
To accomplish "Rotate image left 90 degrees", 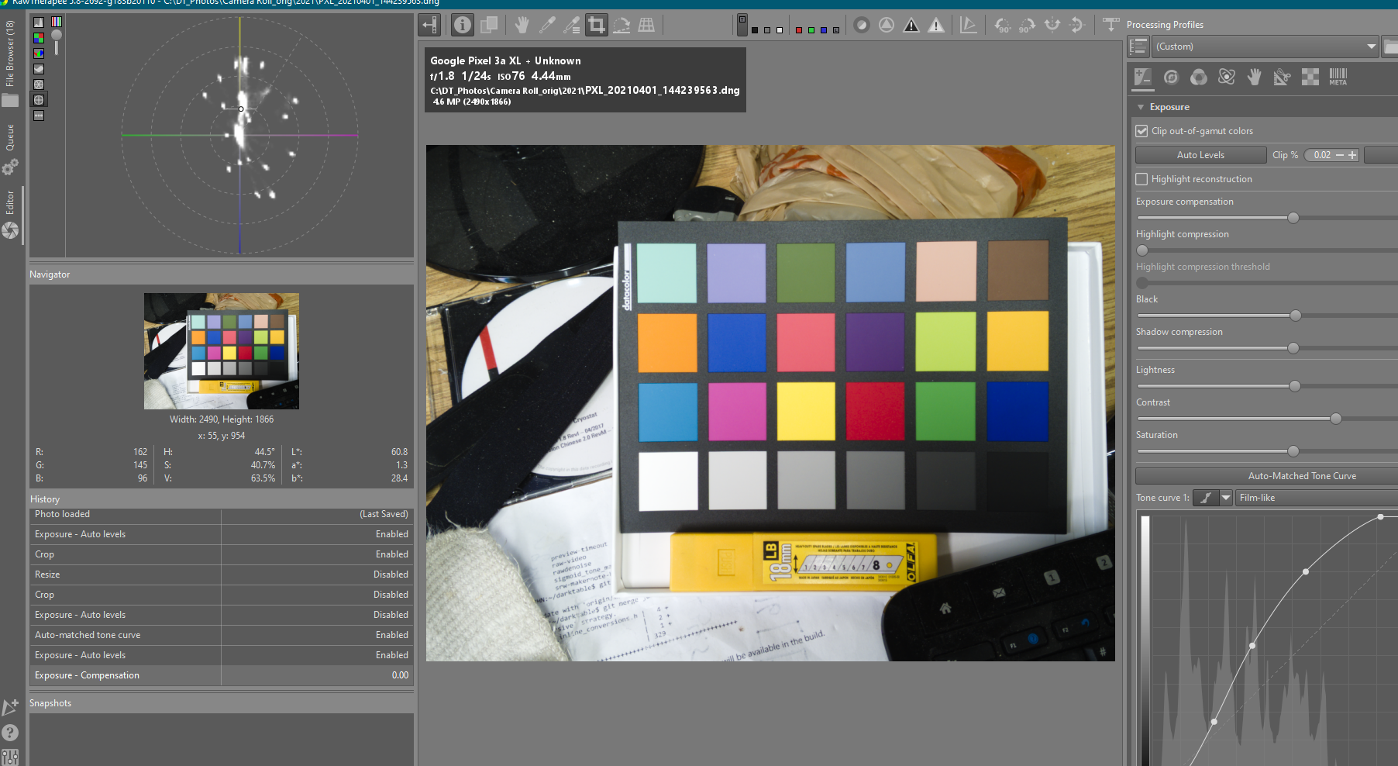I will [x=1003, y=25].
